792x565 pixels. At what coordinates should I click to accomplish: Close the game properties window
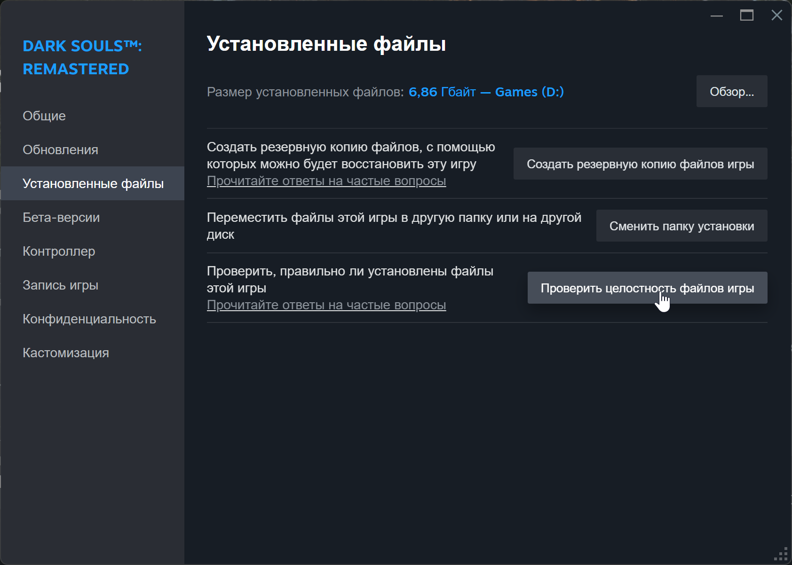coord(777,16)
